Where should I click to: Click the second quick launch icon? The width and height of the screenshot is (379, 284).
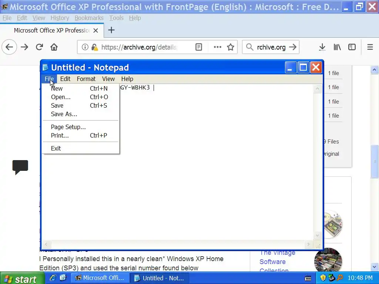pos(63,278)
